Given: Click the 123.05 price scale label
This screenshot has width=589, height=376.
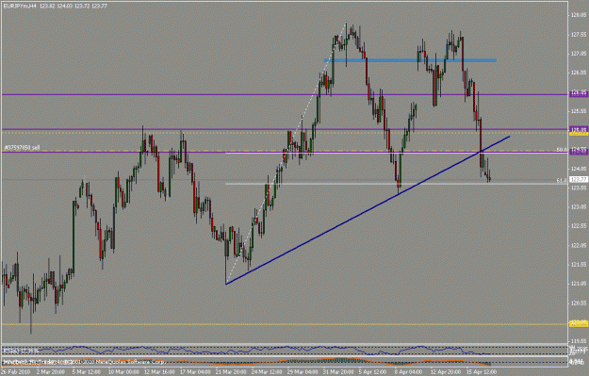Looking at the screenshot, I should click(579, 206).
